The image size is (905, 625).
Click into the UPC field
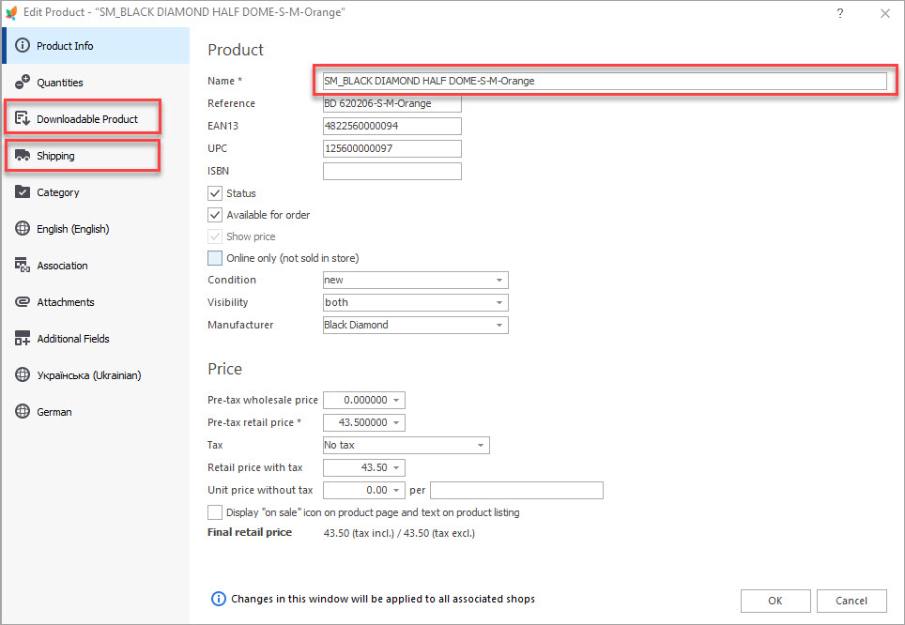392,148
